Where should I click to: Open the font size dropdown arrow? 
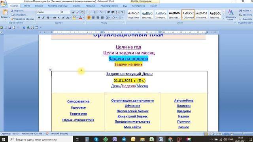69,12
